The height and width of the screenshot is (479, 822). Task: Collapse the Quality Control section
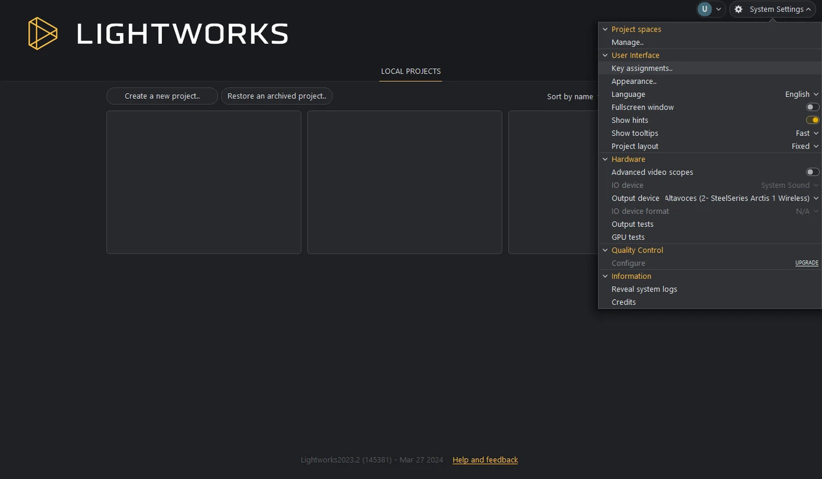(605, 250)
